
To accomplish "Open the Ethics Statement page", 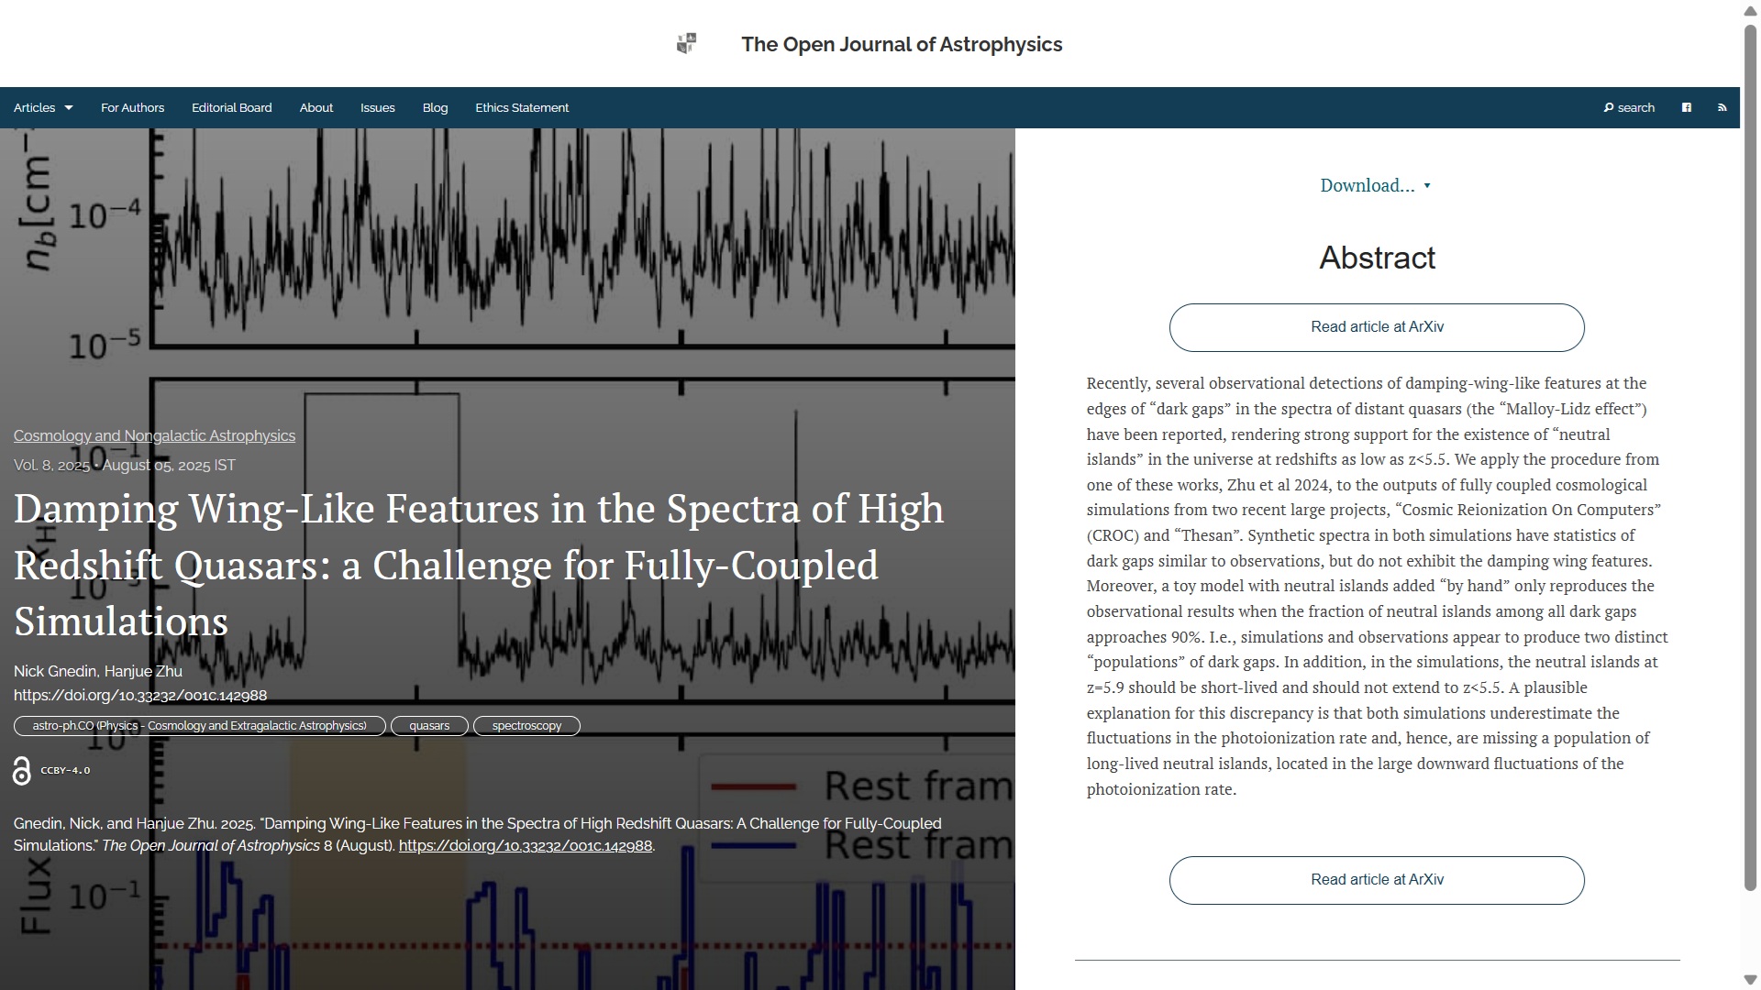I will click(x=521, y=108).
